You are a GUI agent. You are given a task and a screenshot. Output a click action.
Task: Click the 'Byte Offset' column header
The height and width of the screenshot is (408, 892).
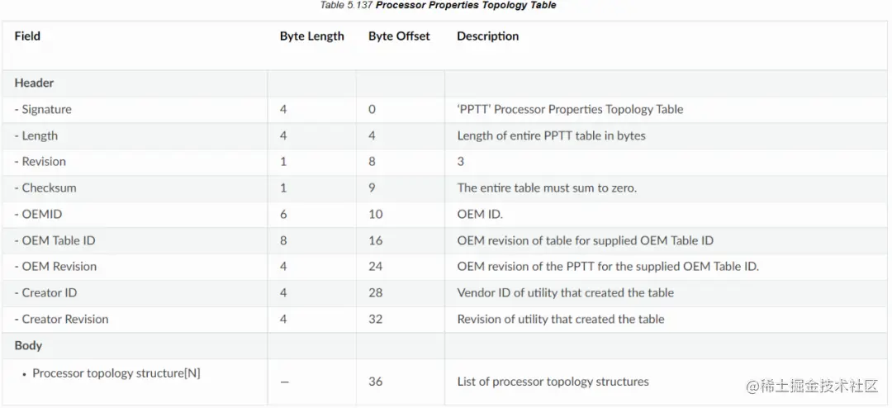coord(399,36)
